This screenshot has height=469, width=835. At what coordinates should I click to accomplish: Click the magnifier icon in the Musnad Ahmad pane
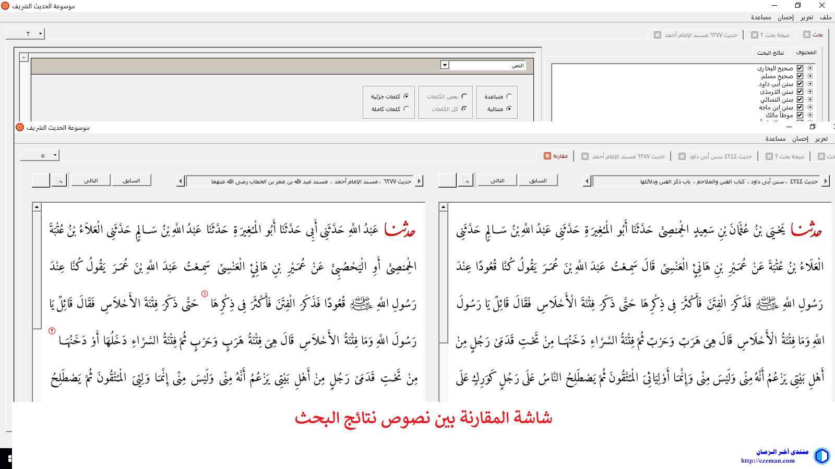click(59, 181)
